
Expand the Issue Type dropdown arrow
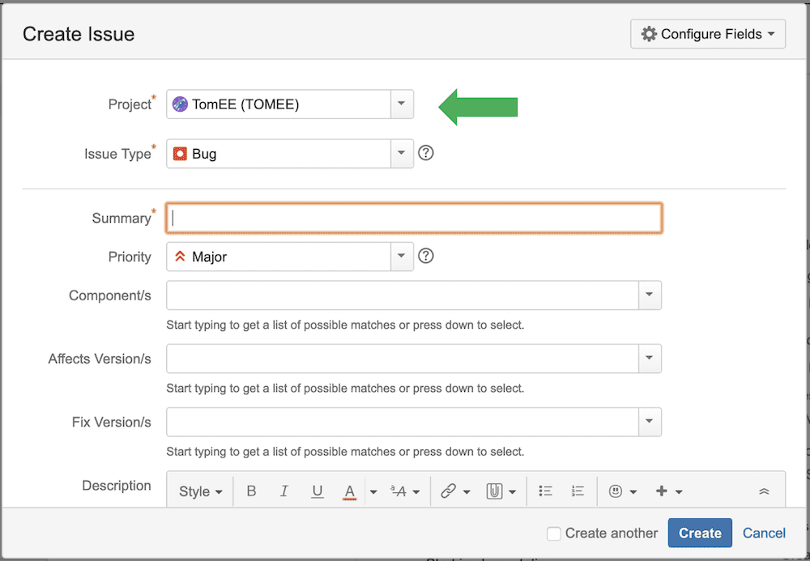[x=402, y=153]
